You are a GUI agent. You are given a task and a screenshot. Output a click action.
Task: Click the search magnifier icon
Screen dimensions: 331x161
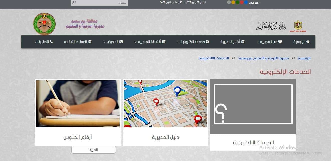tap(74, 2)
